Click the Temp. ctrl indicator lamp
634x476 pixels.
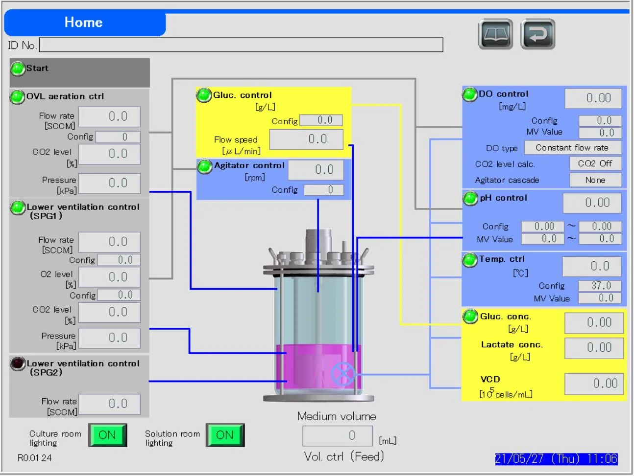point(470,260)
